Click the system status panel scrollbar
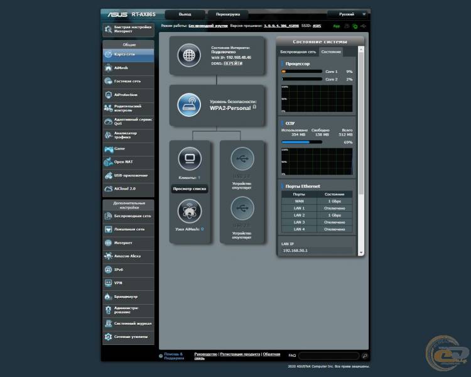The width and height of the screenshot is (471, 377). pyautogui.click(x=361, y=123)
